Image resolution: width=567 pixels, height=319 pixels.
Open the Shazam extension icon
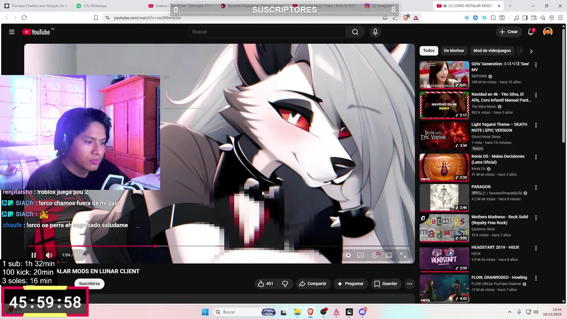coord(475,18)
